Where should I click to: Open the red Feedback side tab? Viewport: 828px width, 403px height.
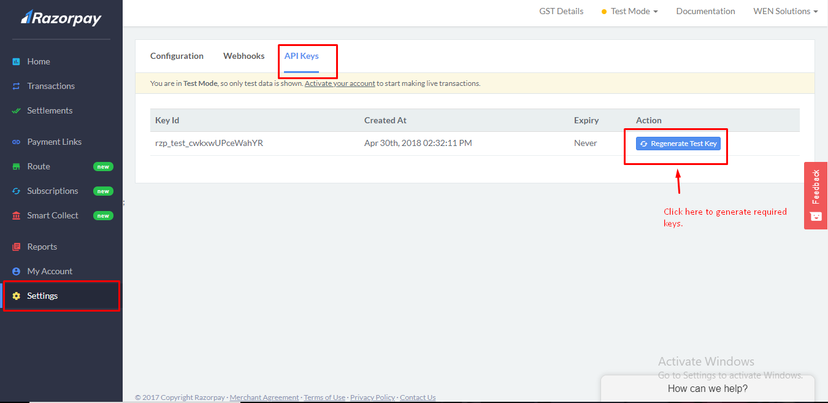click(x=815, y=195)
